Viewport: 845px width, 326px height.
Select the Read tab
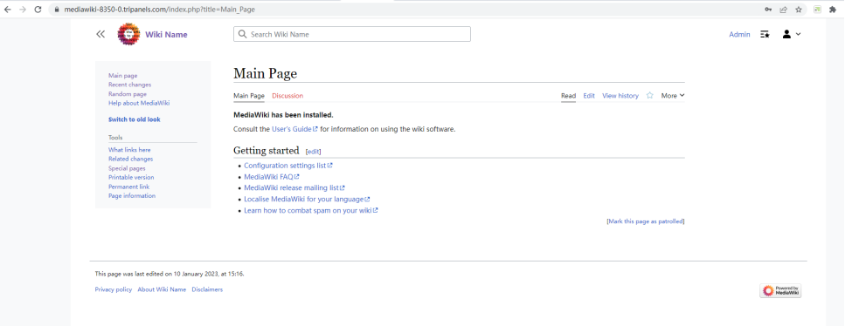(568, 96)
